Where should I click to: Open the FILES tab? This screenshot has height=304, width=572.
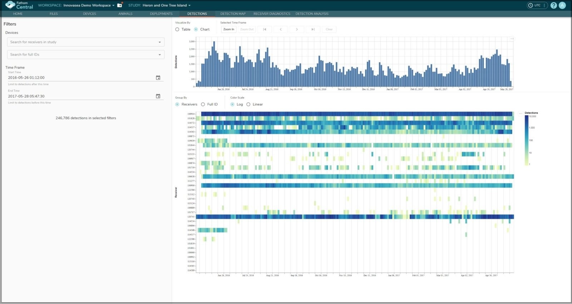(54, 14)
